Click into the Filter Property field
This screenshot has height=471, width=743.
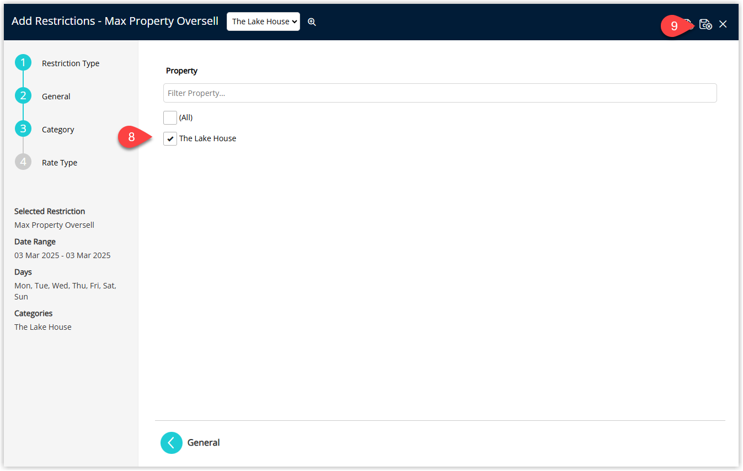coord(440,93)
